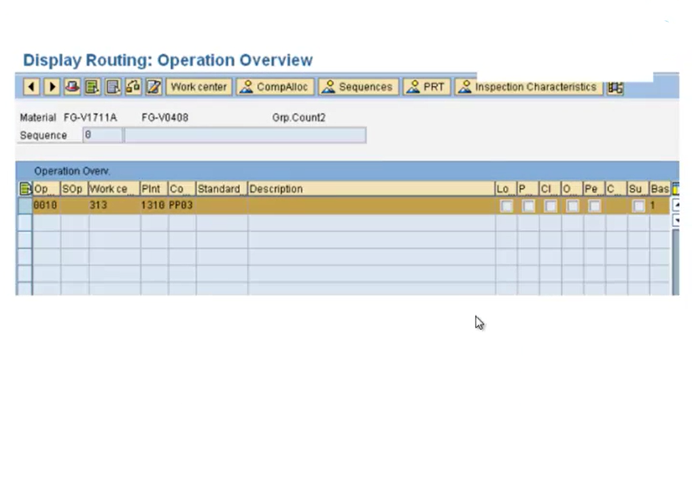Click the table scroll down arrow
The image size is (692, 491).
(676, 220)
